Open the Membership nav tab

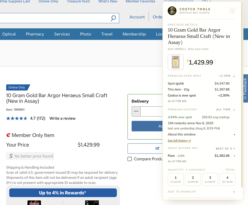tap(134, 34)
